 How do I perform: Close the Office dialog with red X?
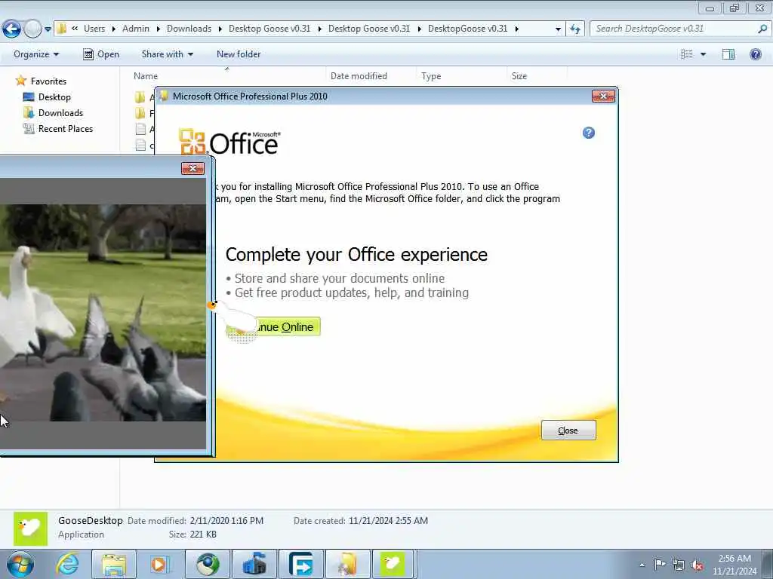(603, 96)
